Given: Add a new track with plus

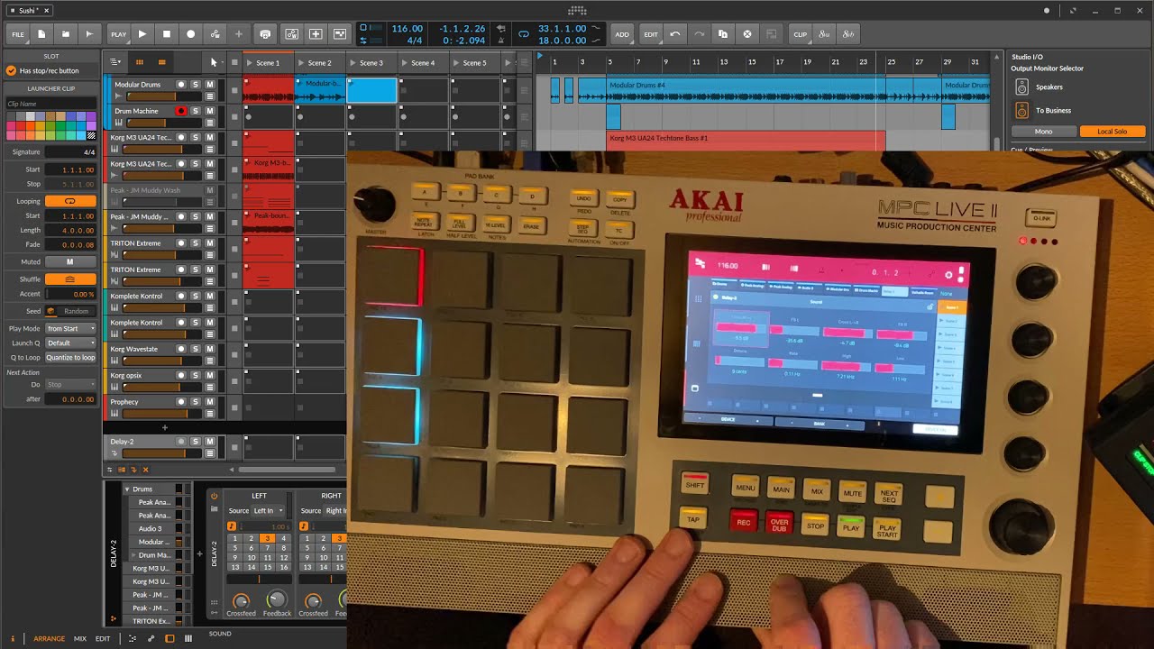Looking at the screenshot, I should [x=164, y=427].
